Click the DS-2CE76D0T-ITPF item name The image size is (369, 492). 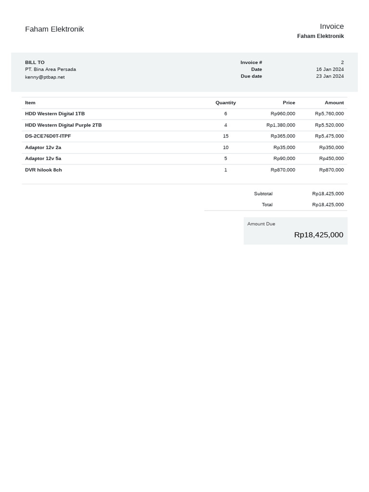(48, 136)
